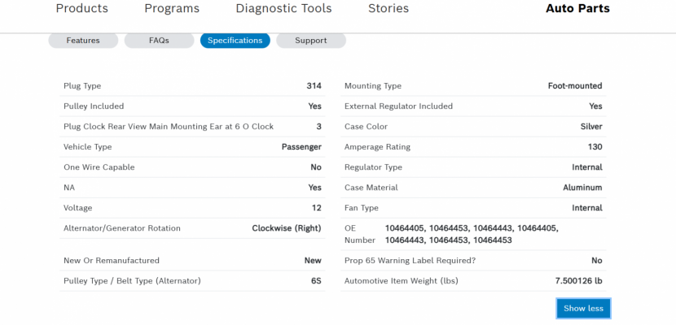Click the Plug Type label
Screen dimensions: 676x325
pos(82,86)
